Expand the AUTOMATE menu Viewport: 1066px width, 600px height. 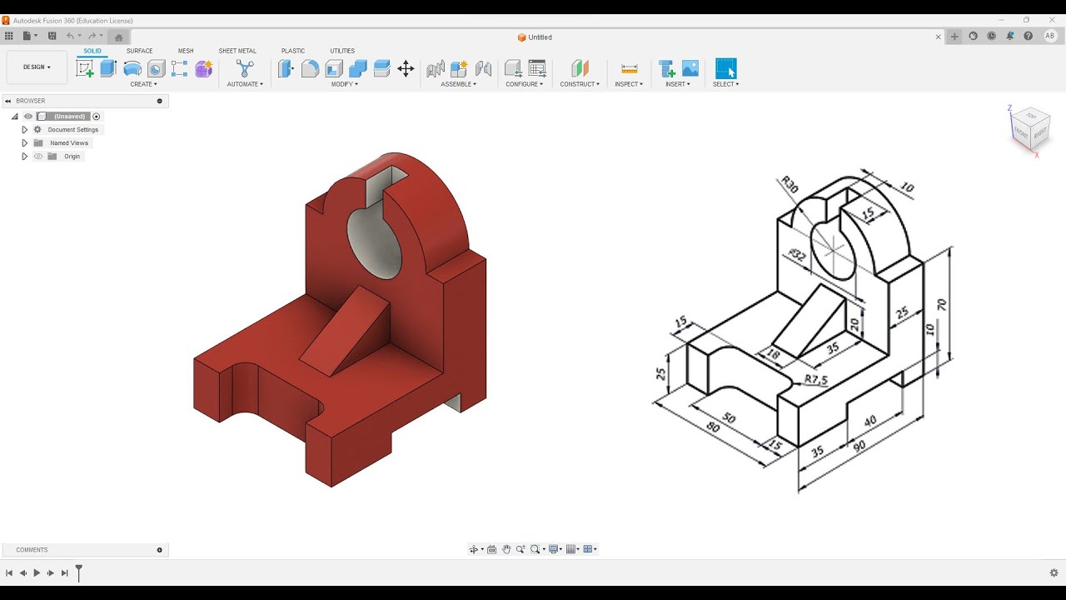point(245,84)
